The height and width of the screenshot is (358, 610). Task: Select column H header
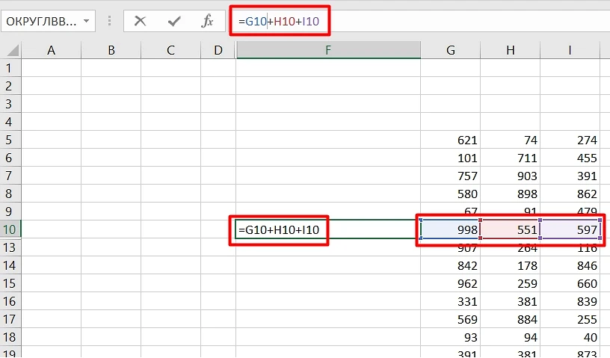click(510, 50)
